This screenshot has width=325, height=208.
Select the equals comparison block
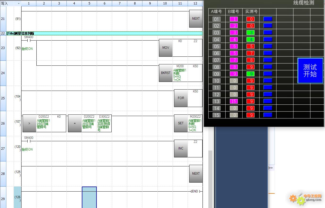[75, 123]
